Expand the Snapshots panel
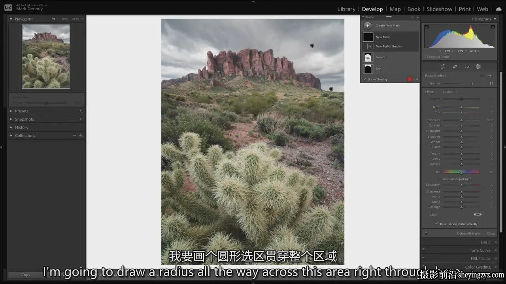The image size is (506, 284). click(x=11, y=119)
